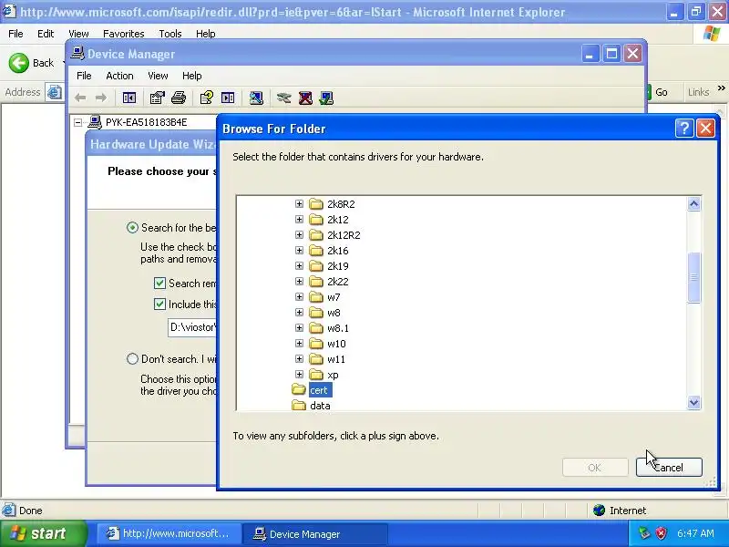Click the Back arrow in Device Manager toolbar

coord(80,98)
